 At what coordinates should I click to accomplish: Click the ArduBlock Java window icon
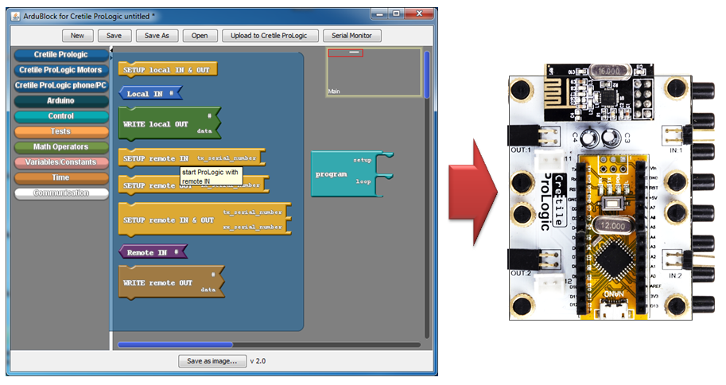(16, 16)
